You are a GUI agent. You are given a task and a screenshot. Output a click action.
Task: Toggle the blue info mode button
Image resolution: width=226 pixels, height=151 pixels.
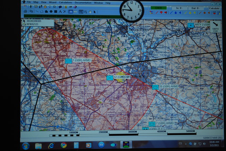71,12
